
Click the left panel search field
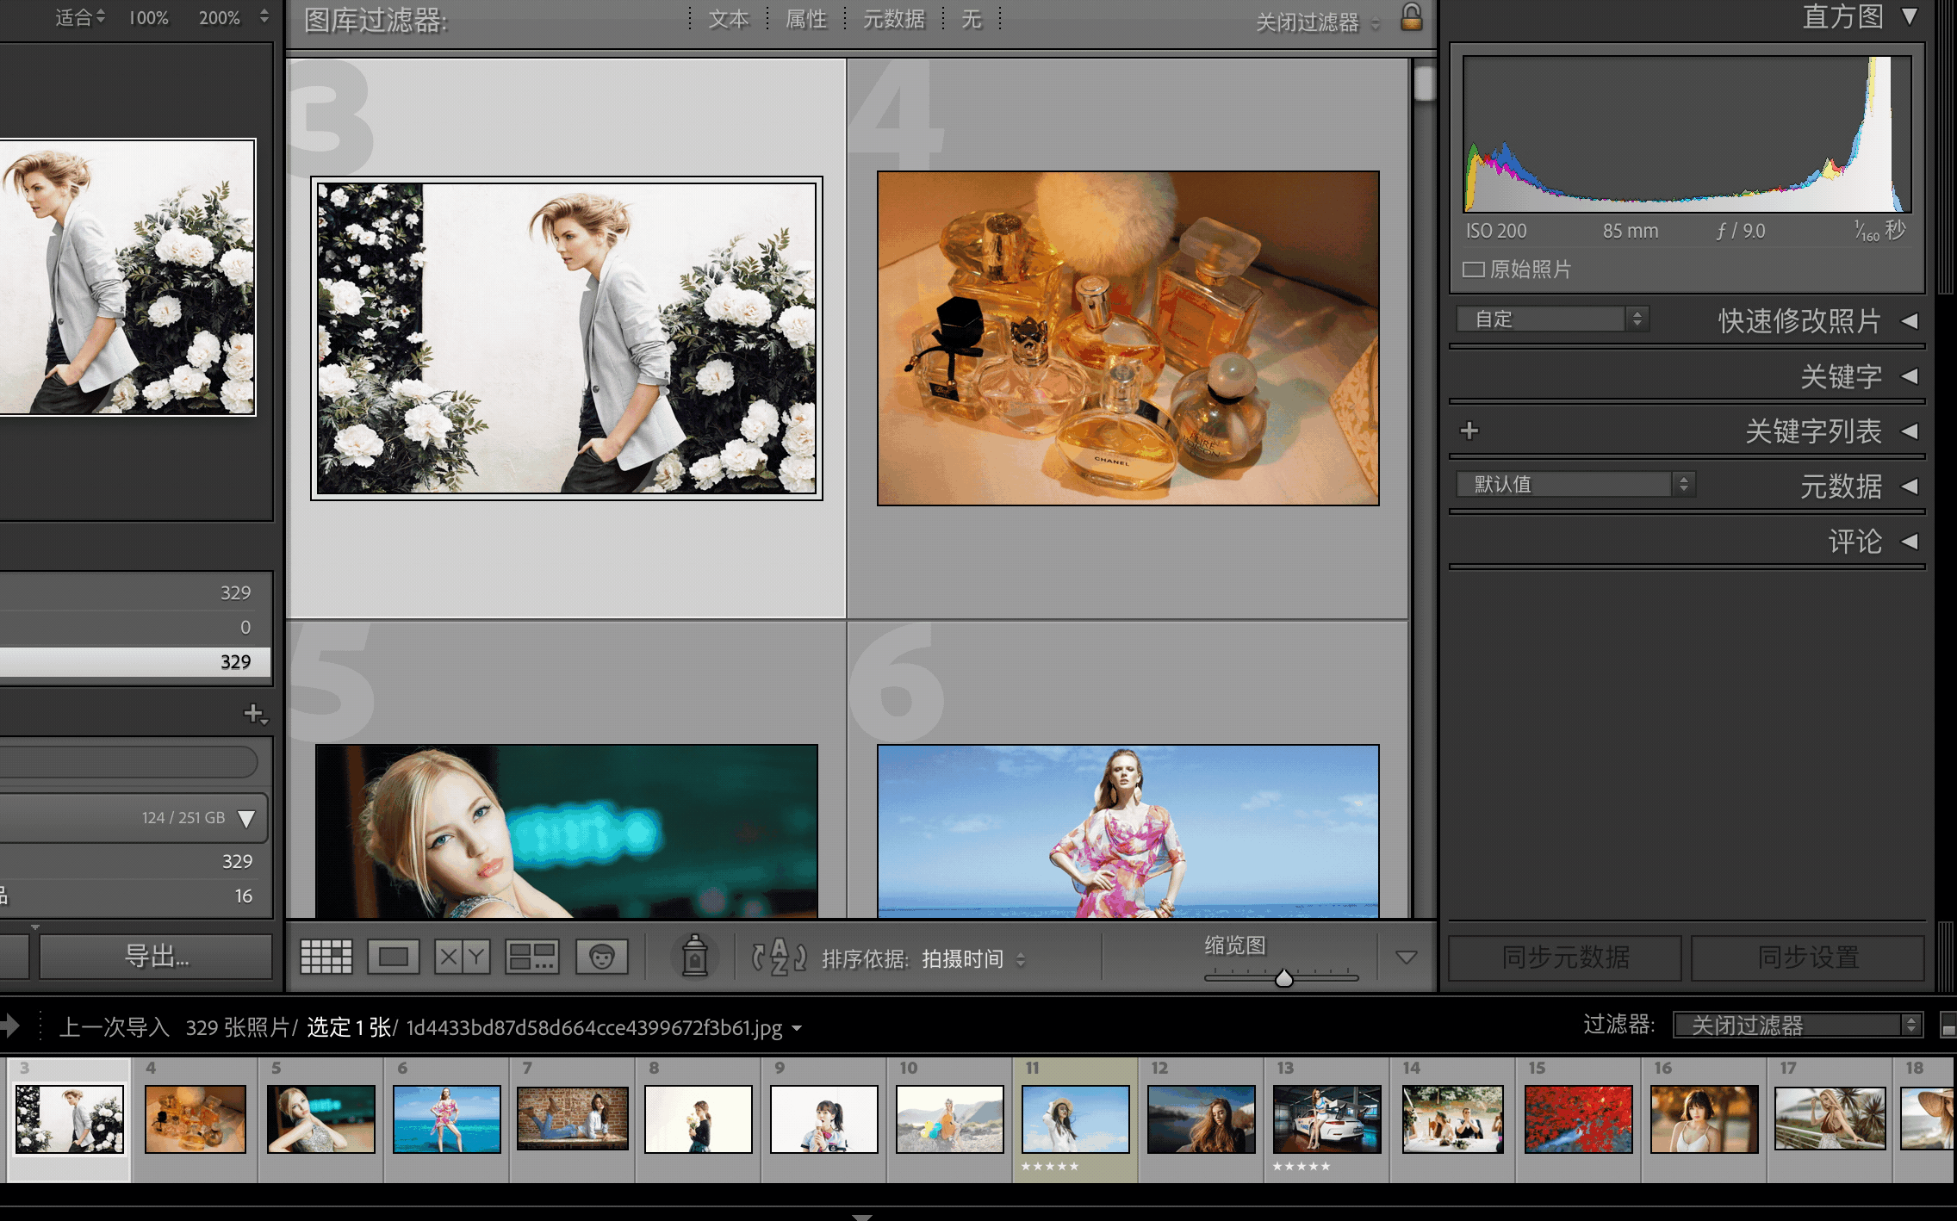pos(129,763)
